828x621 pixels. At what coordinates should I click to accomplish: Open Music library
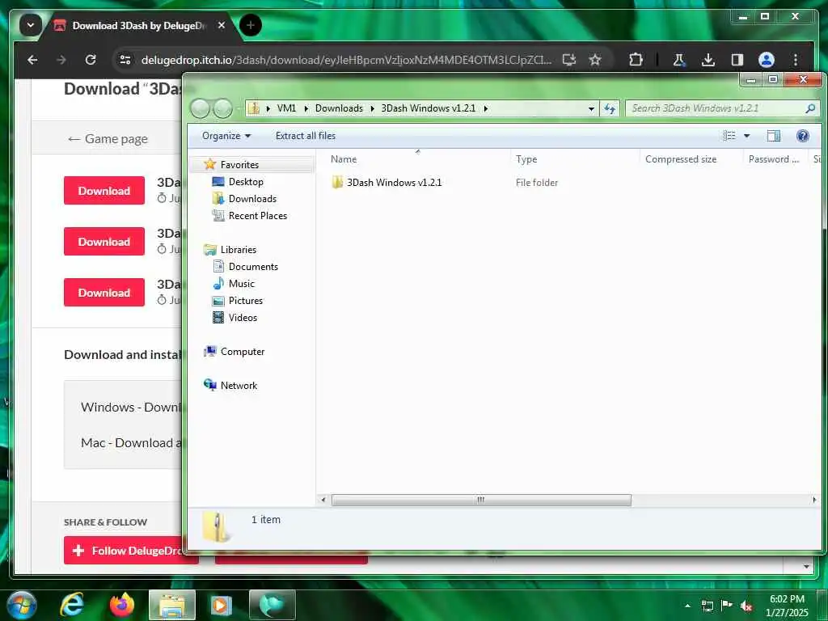tap(241, 284)
